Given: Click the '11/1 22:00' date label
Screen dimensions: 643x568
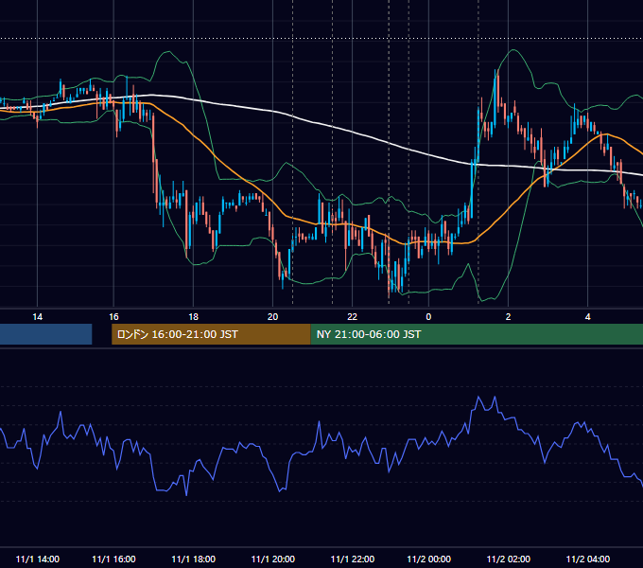Looking at the screenshot, I should click(353, 559).
